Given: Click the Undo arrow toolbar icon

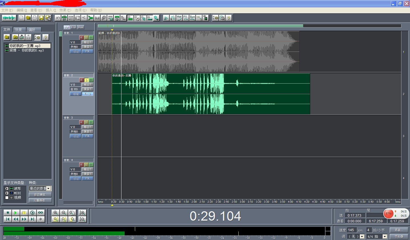Looking at the screenshot, I should tap(58, 18).
